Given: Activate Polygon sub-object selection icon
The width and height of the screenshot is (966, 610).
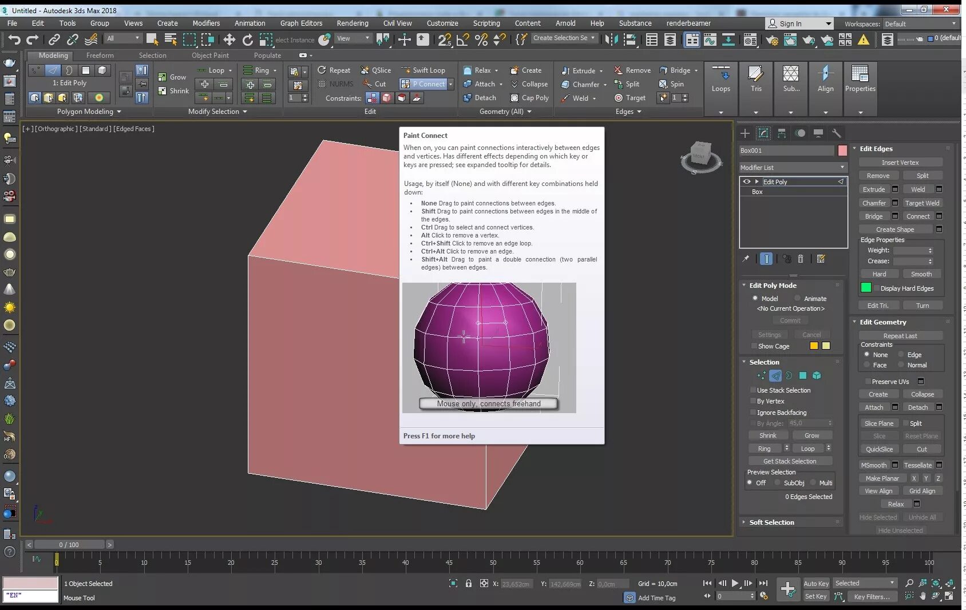Looking at the screenshot, I should (803, 375).
